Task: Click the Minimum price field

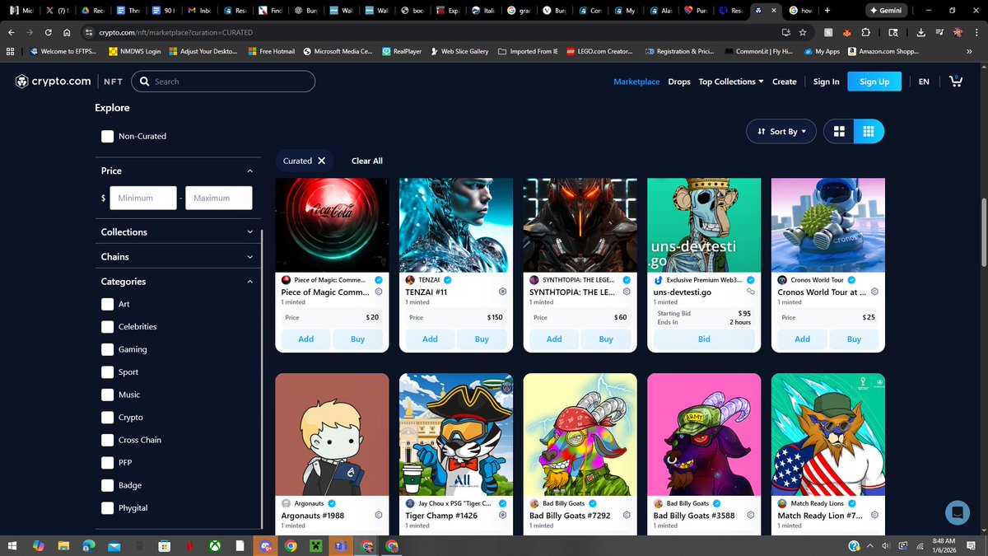Action: 143,198
